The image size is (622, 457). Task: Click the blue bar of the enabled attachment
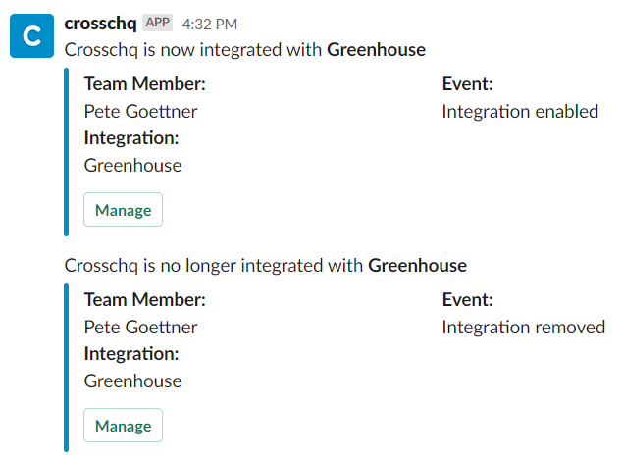(67, 152)
